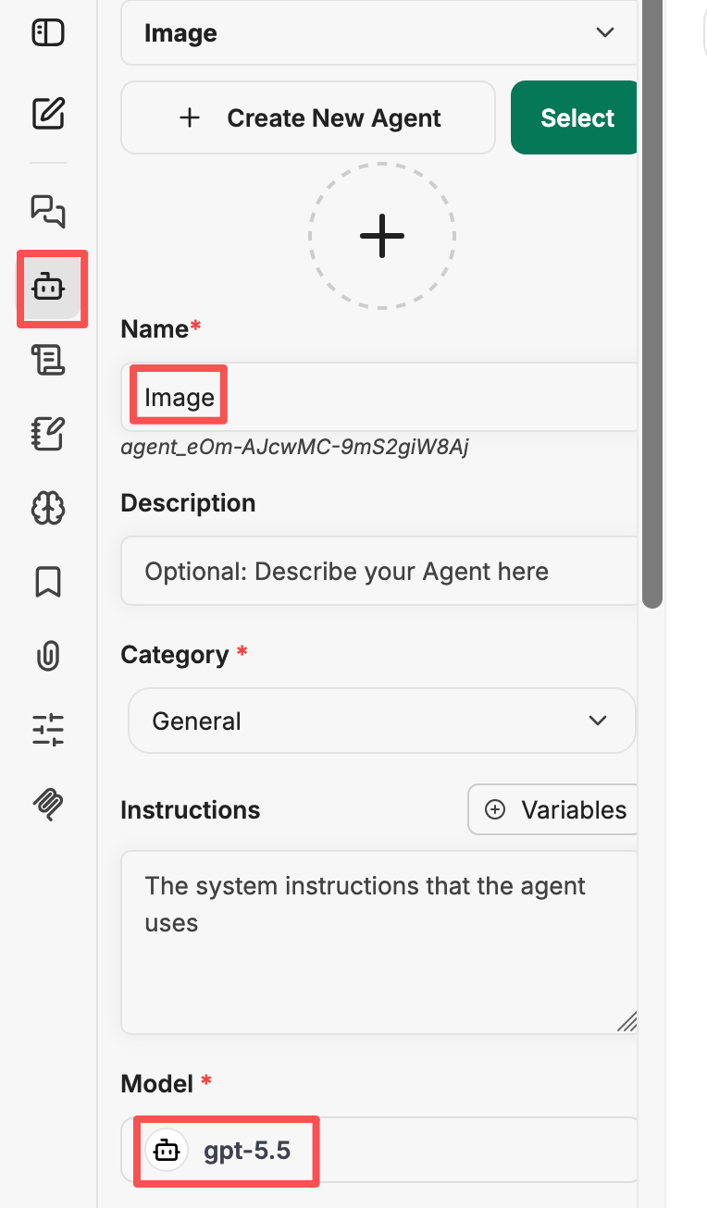Click the green Select button
This screenshot has width=707, height=1208.
(576, 118)
